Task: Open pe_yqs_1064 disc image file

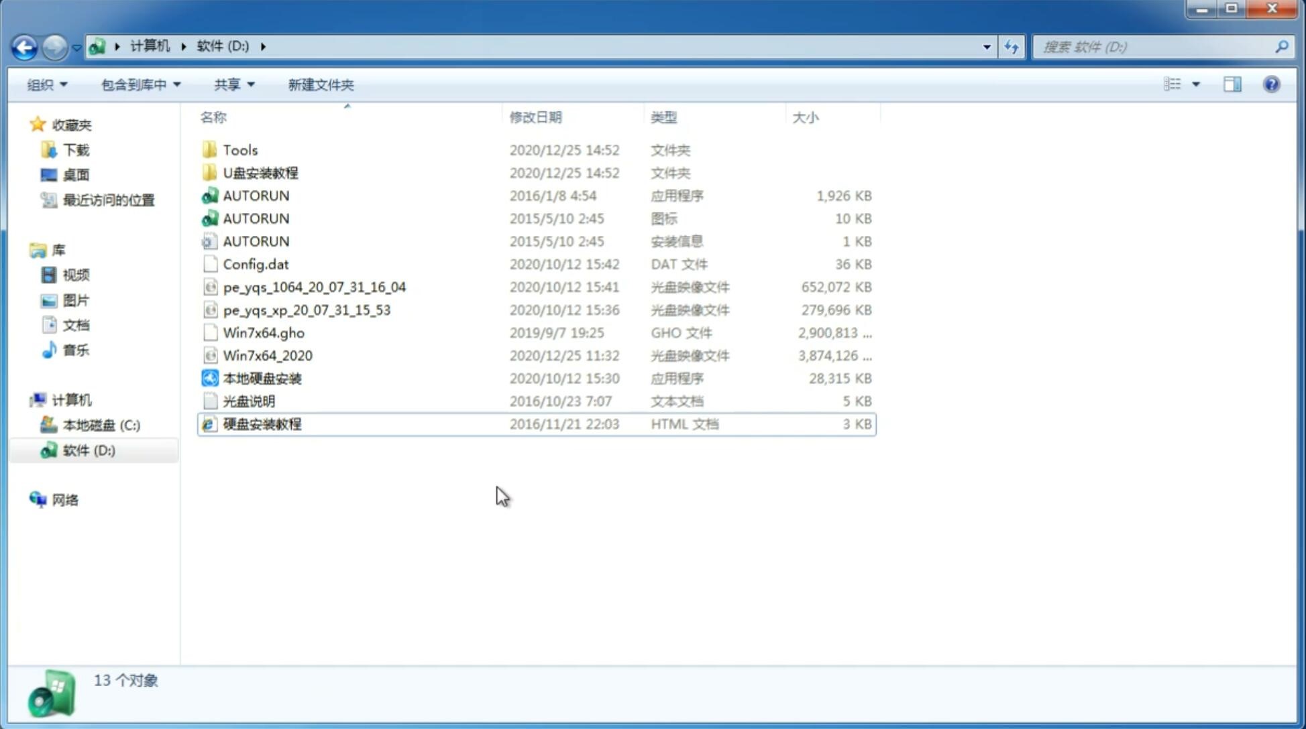Action: pyautogui.click(x=314, y=287)
